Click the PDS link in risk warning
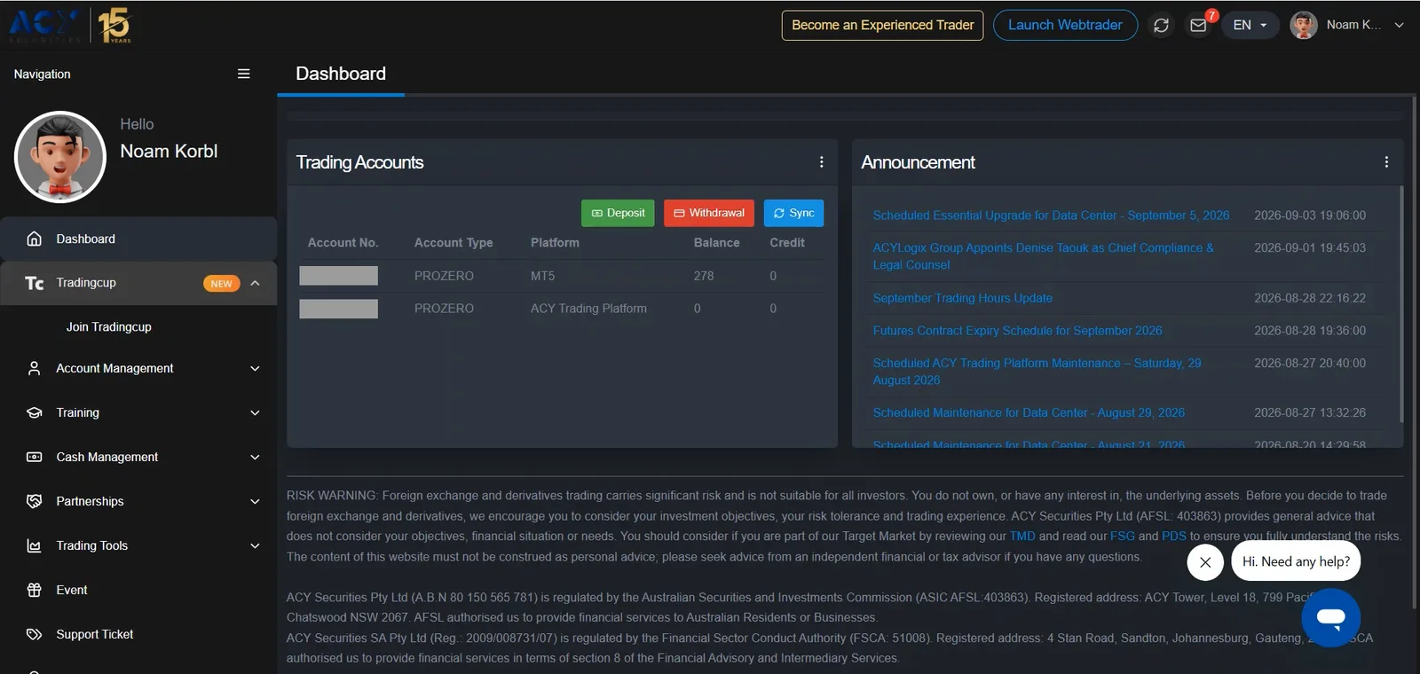1420x674 pixels. [x=1174, y=536]
